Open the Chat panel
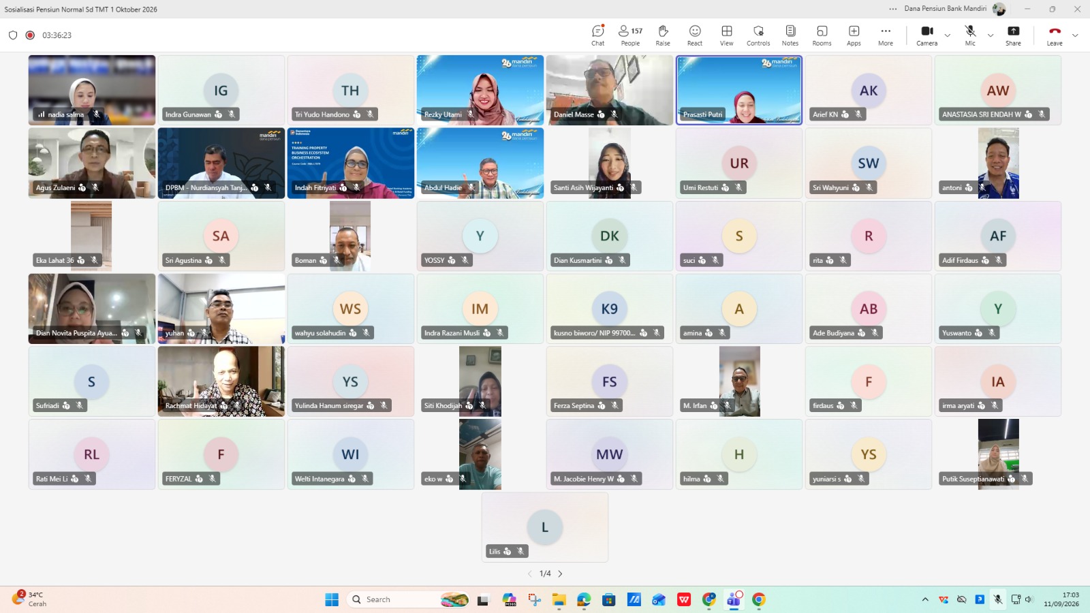The width and height of the screenshot is (1090, 613). pyautogui.click(x=597, y=35)
